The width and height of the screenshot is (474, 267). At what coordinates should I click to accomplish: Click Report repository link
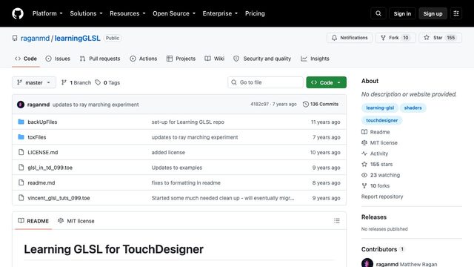click(382, 197)
